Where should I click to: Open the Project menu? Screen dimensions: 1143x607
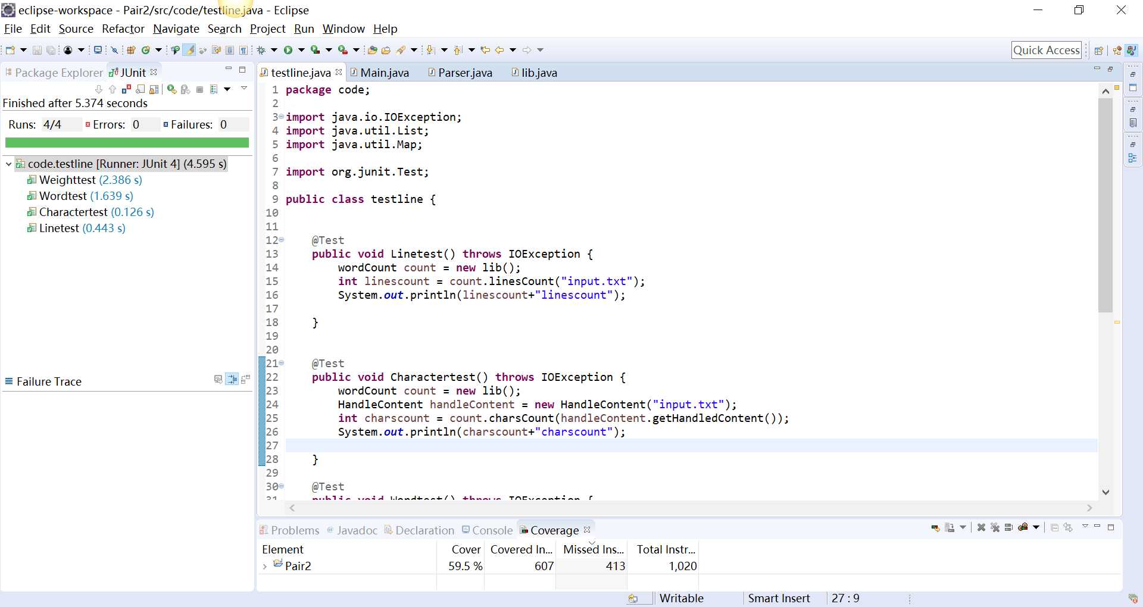(268, 29)
